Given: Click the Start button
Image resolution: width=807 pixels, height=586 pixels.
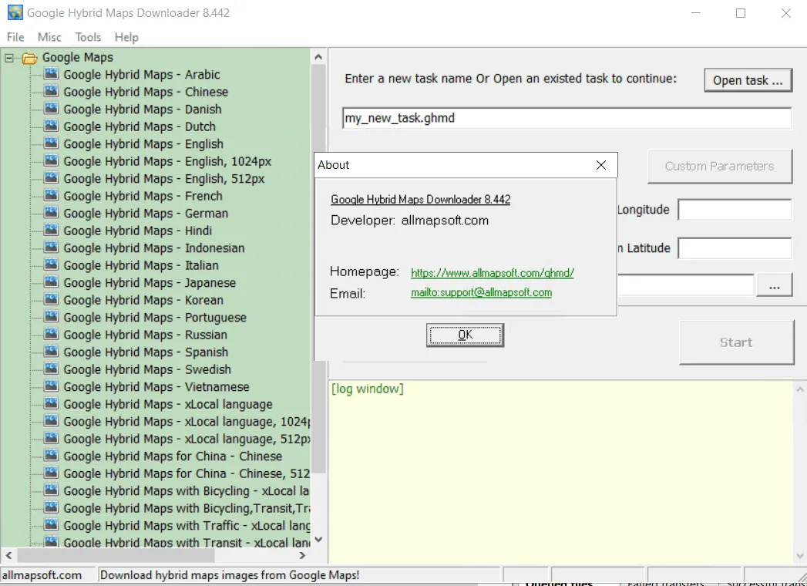Looking at the screenshot, I should click(736, 342).
